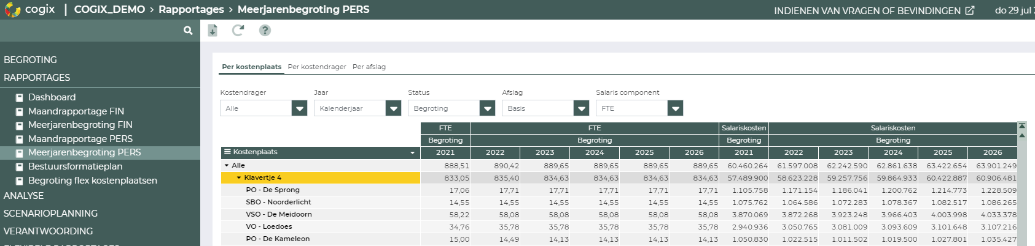
Task: Select the SBO - Noorderlicht row
Action: [619, 202]
